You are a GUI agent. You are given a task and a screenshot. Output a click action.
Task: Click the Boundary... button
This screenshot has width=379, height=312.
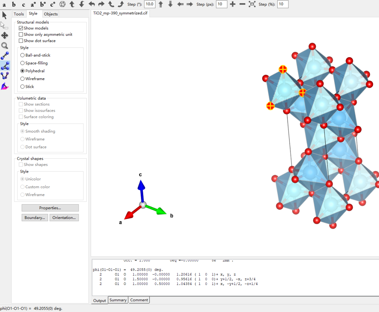pyautogui.click(x=34, y=218)
